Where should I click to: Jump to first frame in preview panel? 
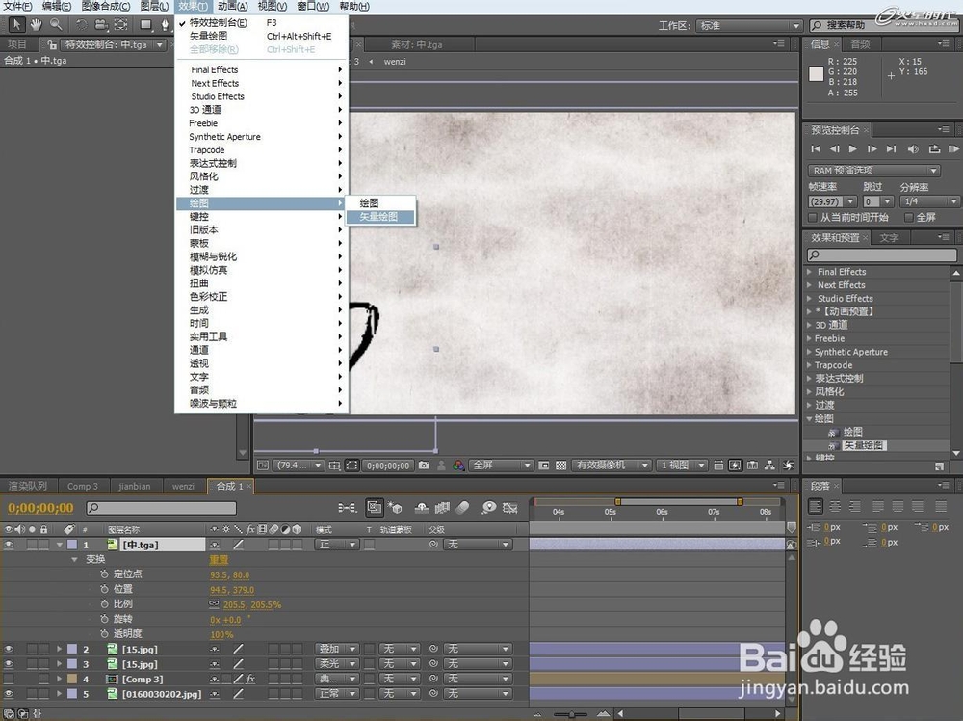[816, 148]
